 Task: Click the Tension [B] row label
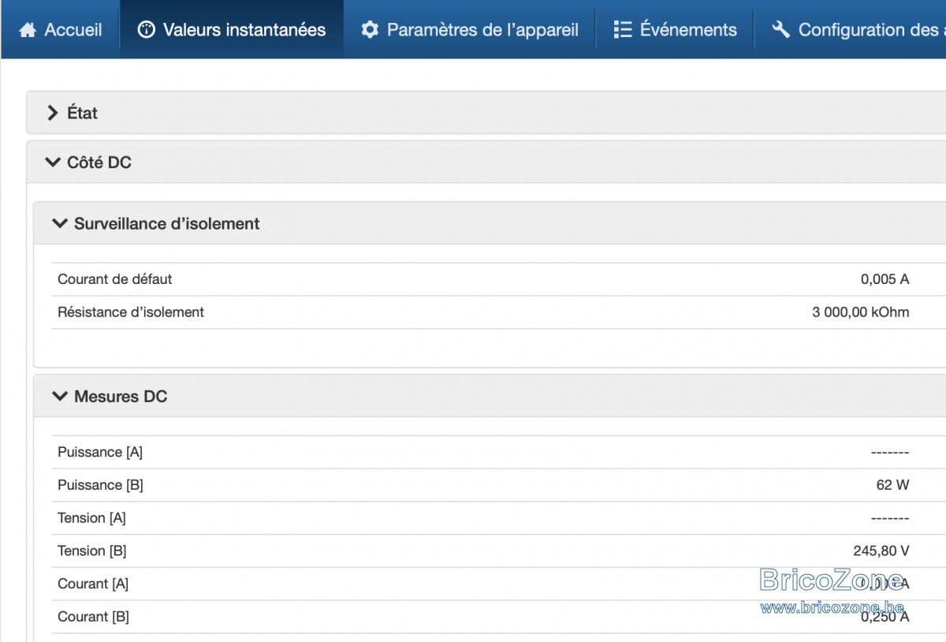[92, 551]
